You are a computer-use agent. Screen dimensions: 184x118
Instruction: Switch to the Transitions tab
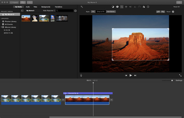[58, 7]
